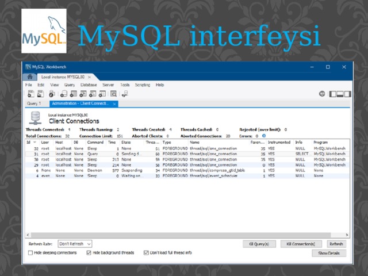Click the Instrumented column header
368x276 pixels.
(x=279, y=142)
